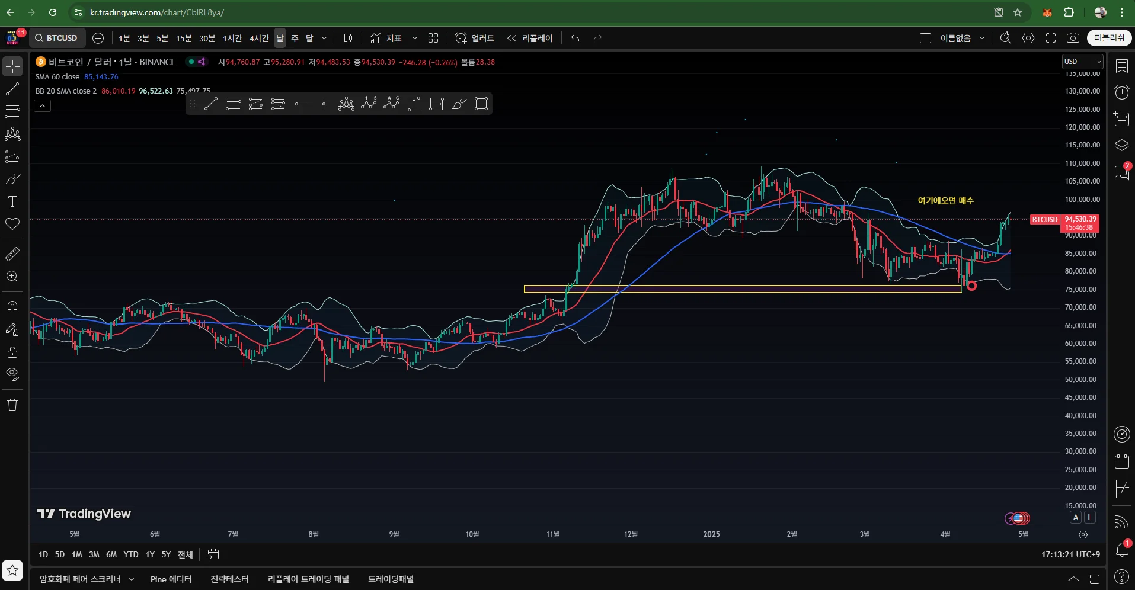Click the 퍼블리쉬 publish button
1135x590 pixels.
pos(1109,38)
